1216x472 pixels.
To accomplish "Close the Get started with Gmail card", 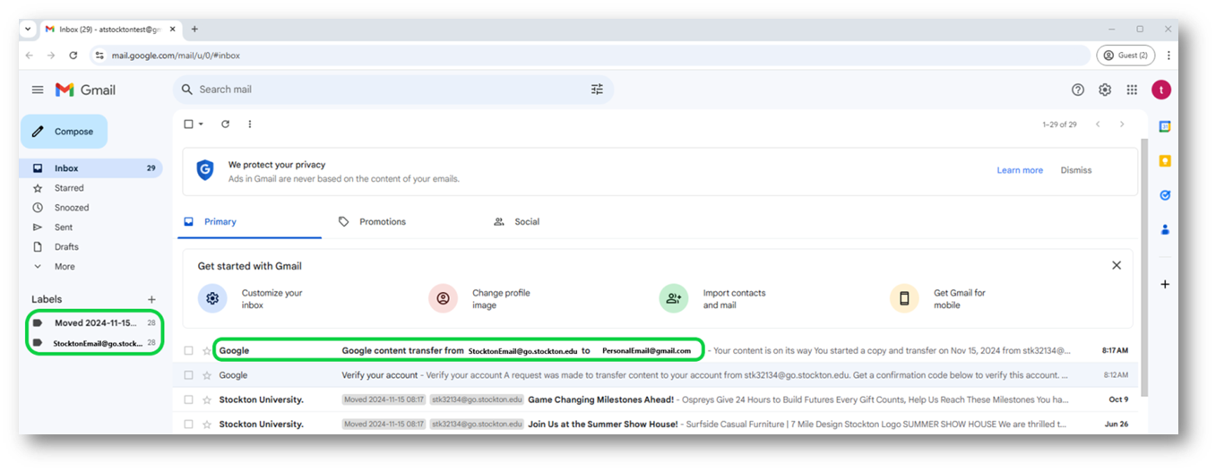I will pos(1117,265).
